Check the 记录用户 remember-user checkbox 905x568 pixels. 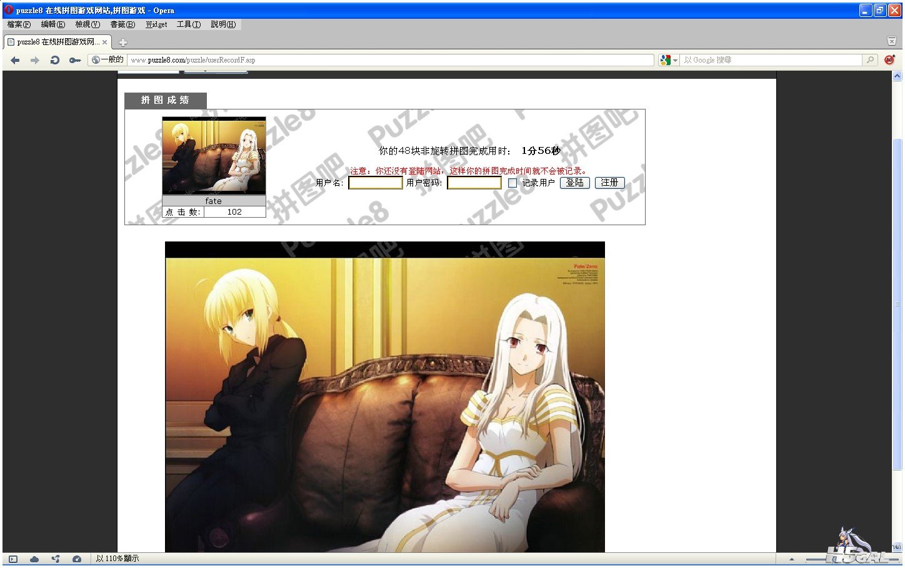(x=512, y=183)
